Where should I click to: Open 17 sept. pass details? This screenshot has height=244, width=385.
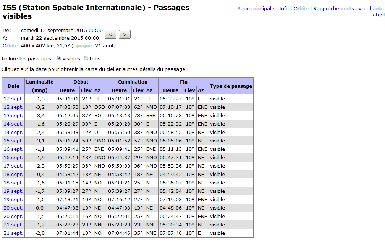coord(13,166)
